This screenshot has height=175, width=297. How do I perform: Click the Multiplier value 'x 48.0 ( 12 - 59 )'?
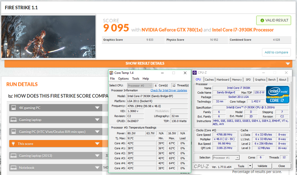click(x=224, y=139)
